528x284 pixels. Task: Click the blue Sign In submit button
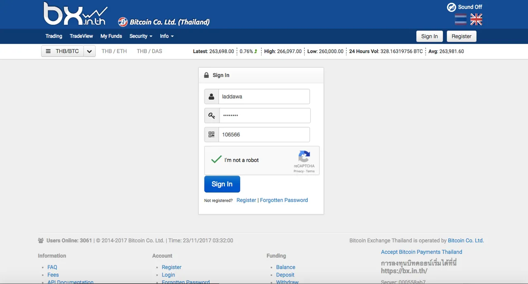click(222, 184)
